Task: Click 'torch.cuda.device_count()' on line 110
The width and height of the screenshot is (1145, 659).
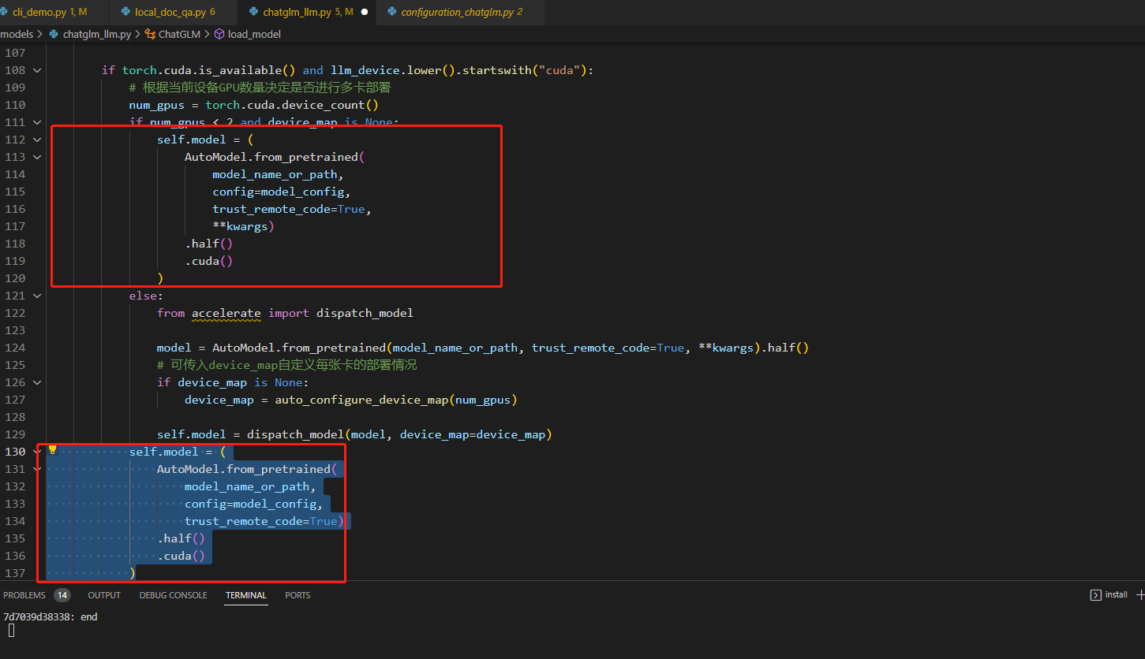Action: click(292, 105)
